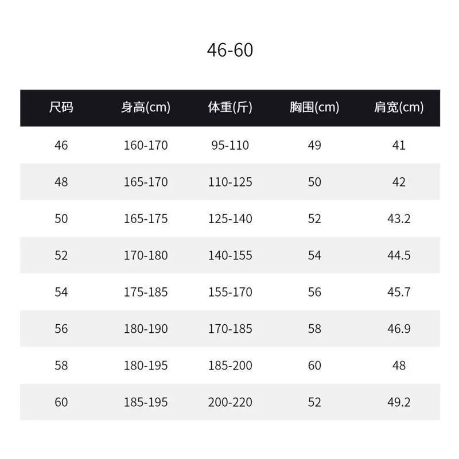Screen dimensions: 459x459
Task: Select height range 185-195
Action: (x=146, y=402)
